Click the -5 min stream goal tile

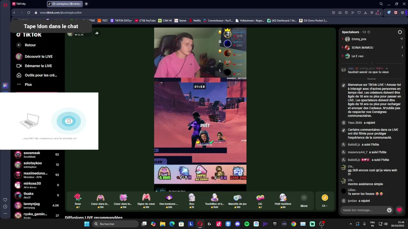point(164,174)
